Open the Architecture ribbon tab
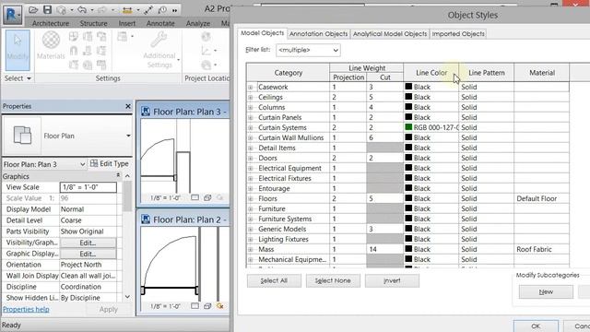 [x=51, y=23]
